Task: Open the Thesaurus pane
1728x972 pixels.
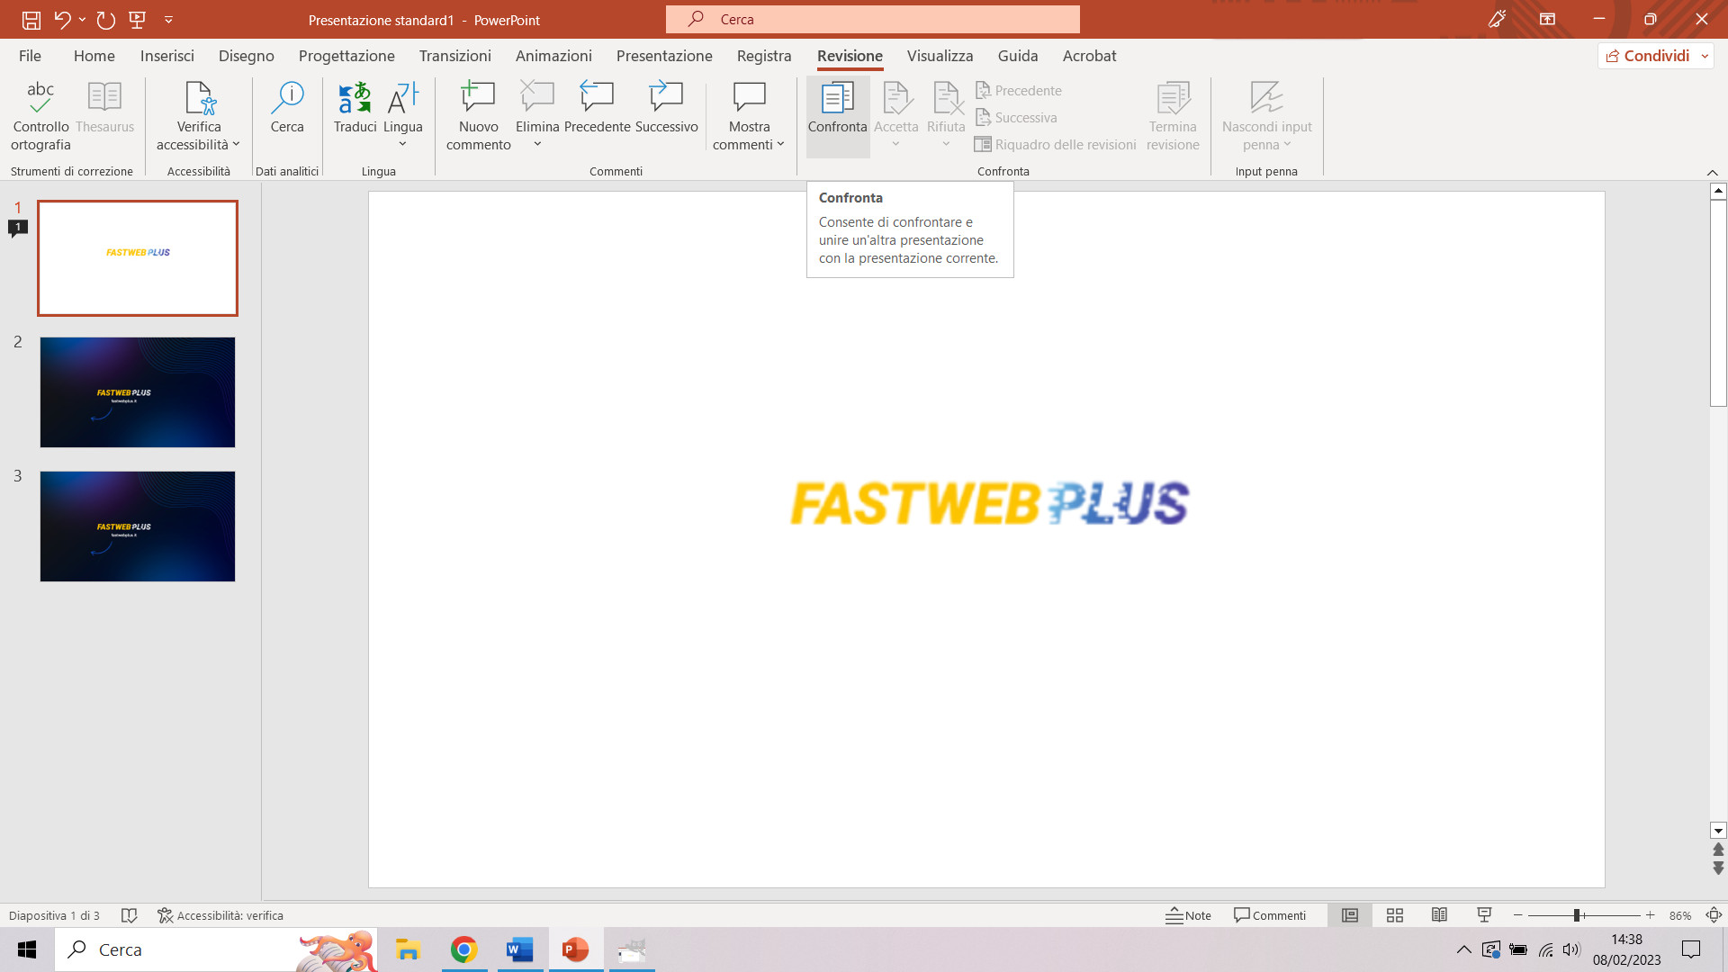Action: click(x=104, y=112)
